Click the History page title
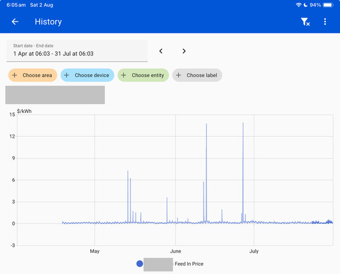The width and height of the screenshot is (340, 274). (48, 22)
